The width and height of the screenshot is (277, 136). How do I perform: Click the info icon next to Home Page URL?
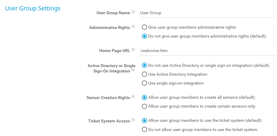(x=133, y=50)
